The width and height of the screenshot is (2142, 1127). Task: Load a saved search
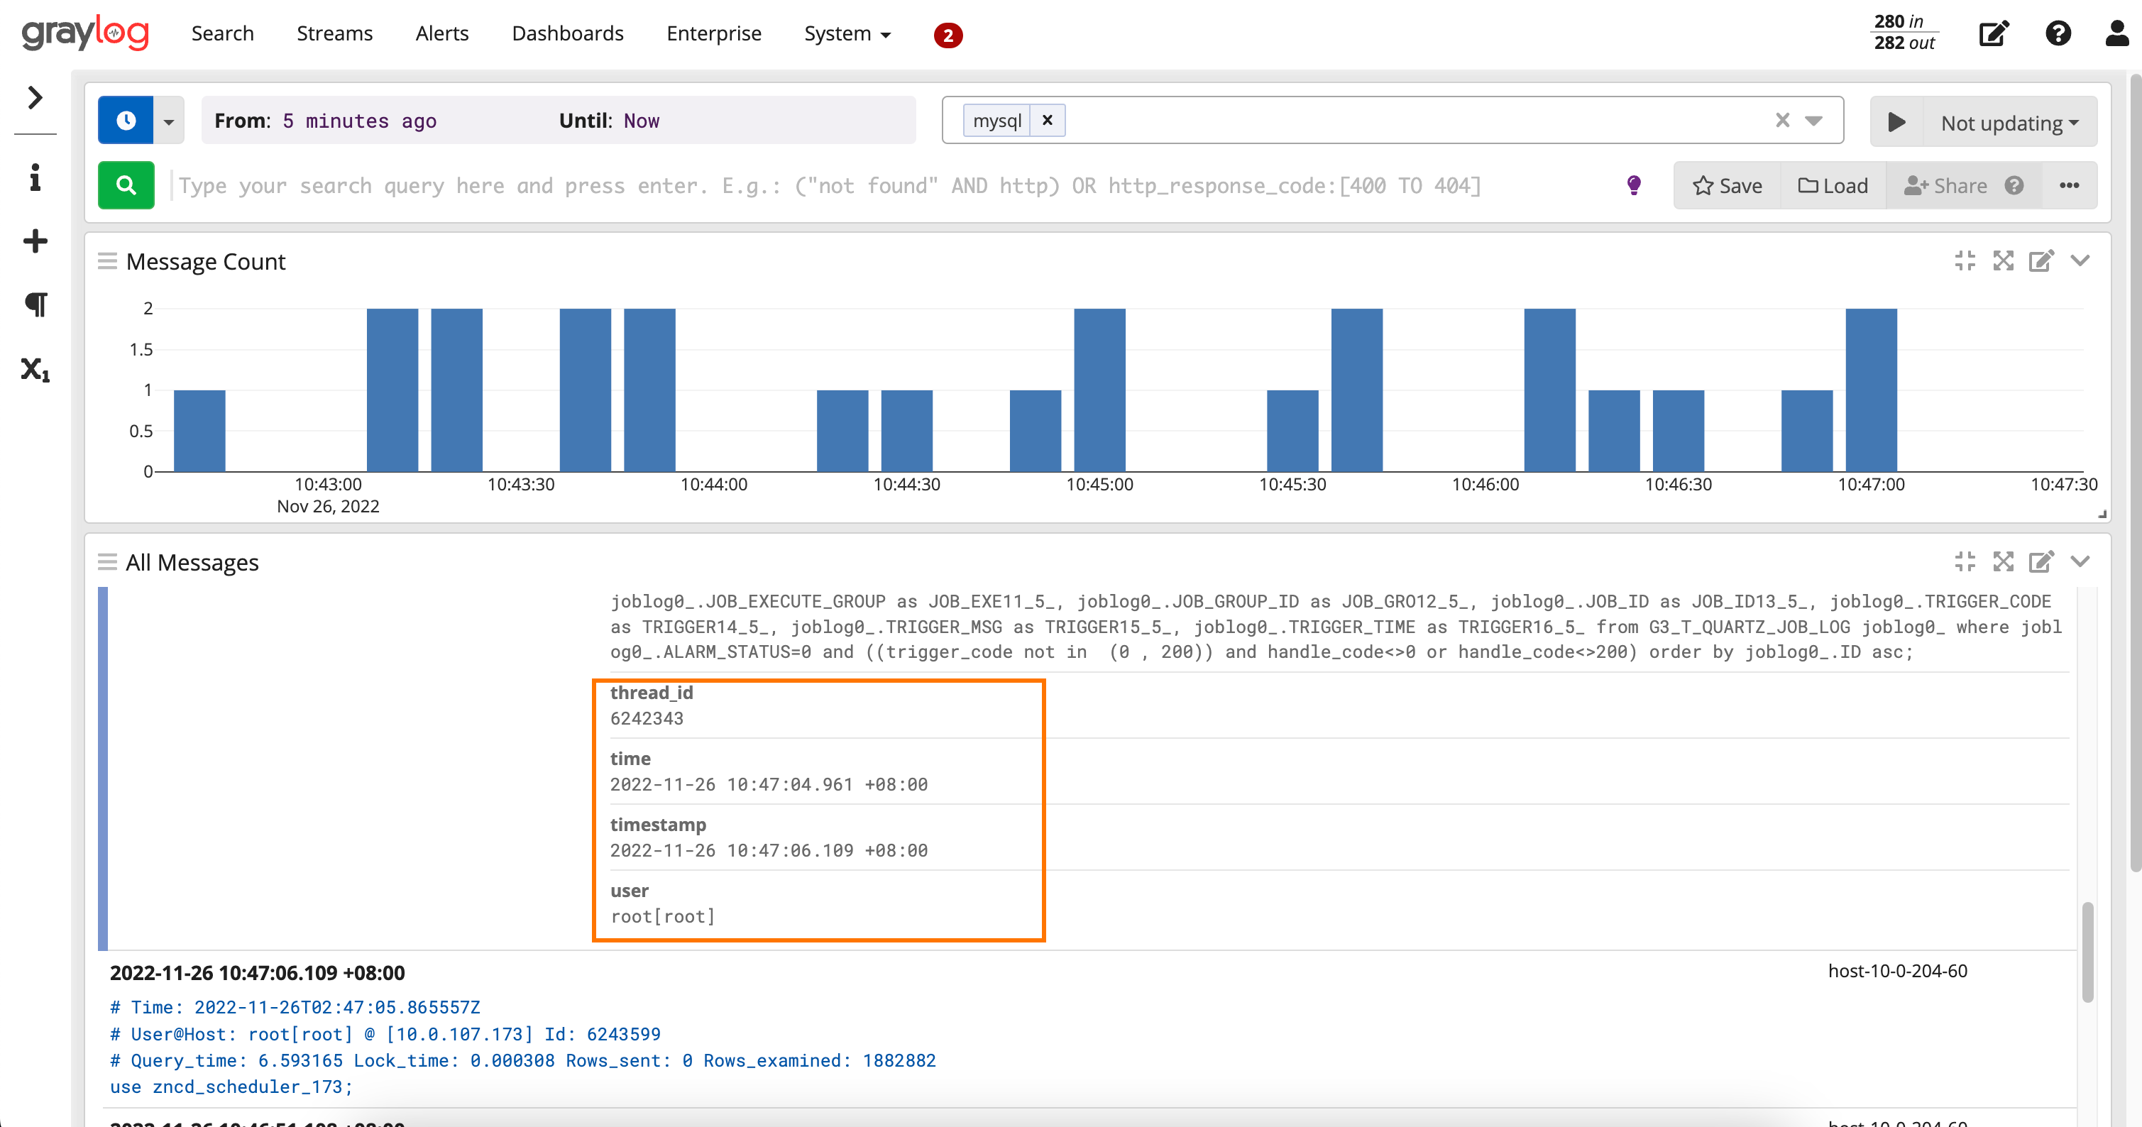tap(1833, 185)
